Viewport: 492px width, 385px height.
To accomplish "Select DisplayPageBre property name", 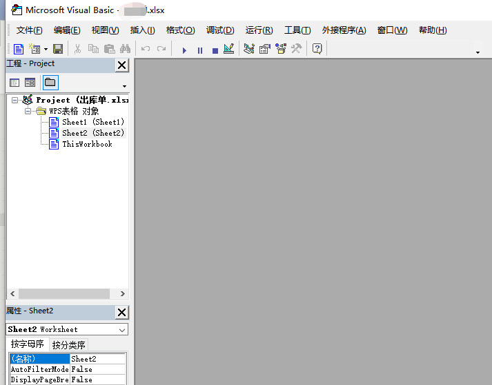I will 39,379.
